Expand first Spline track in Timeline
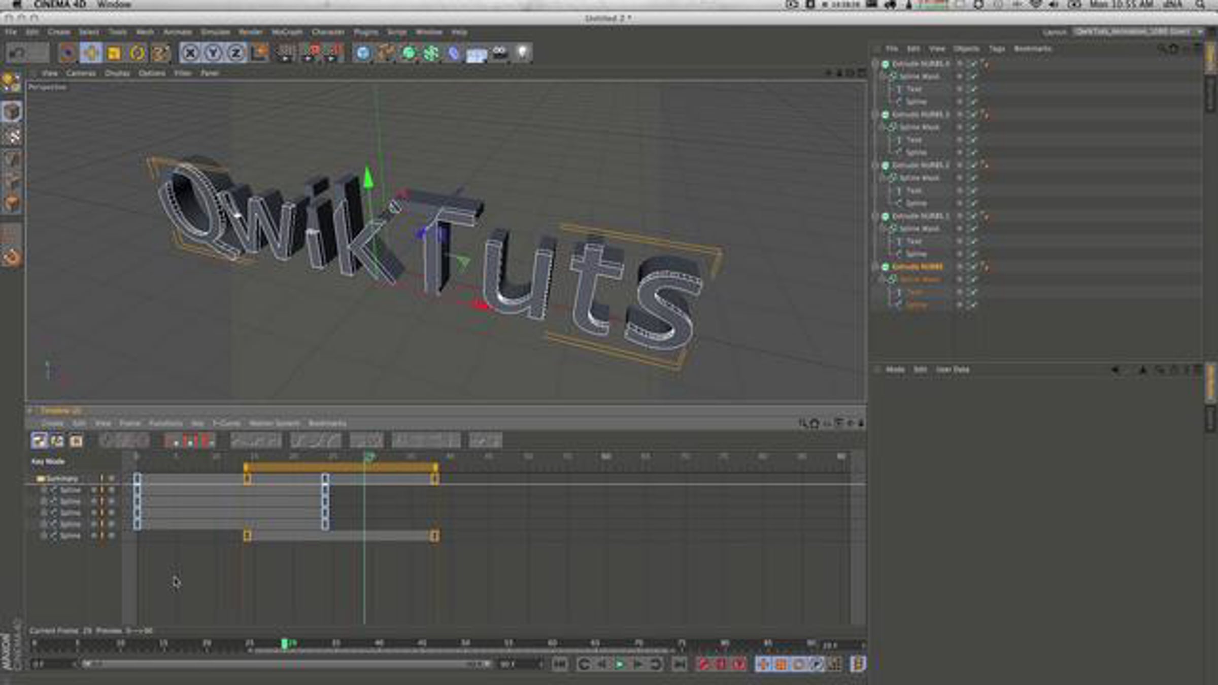The width and height of the screenshot is (1218, 685). point(43,490)
